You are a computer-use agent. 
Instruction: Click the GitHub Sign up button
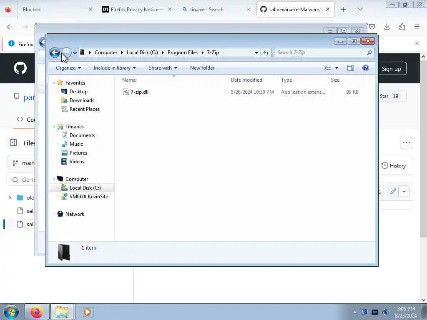point(391,69)
